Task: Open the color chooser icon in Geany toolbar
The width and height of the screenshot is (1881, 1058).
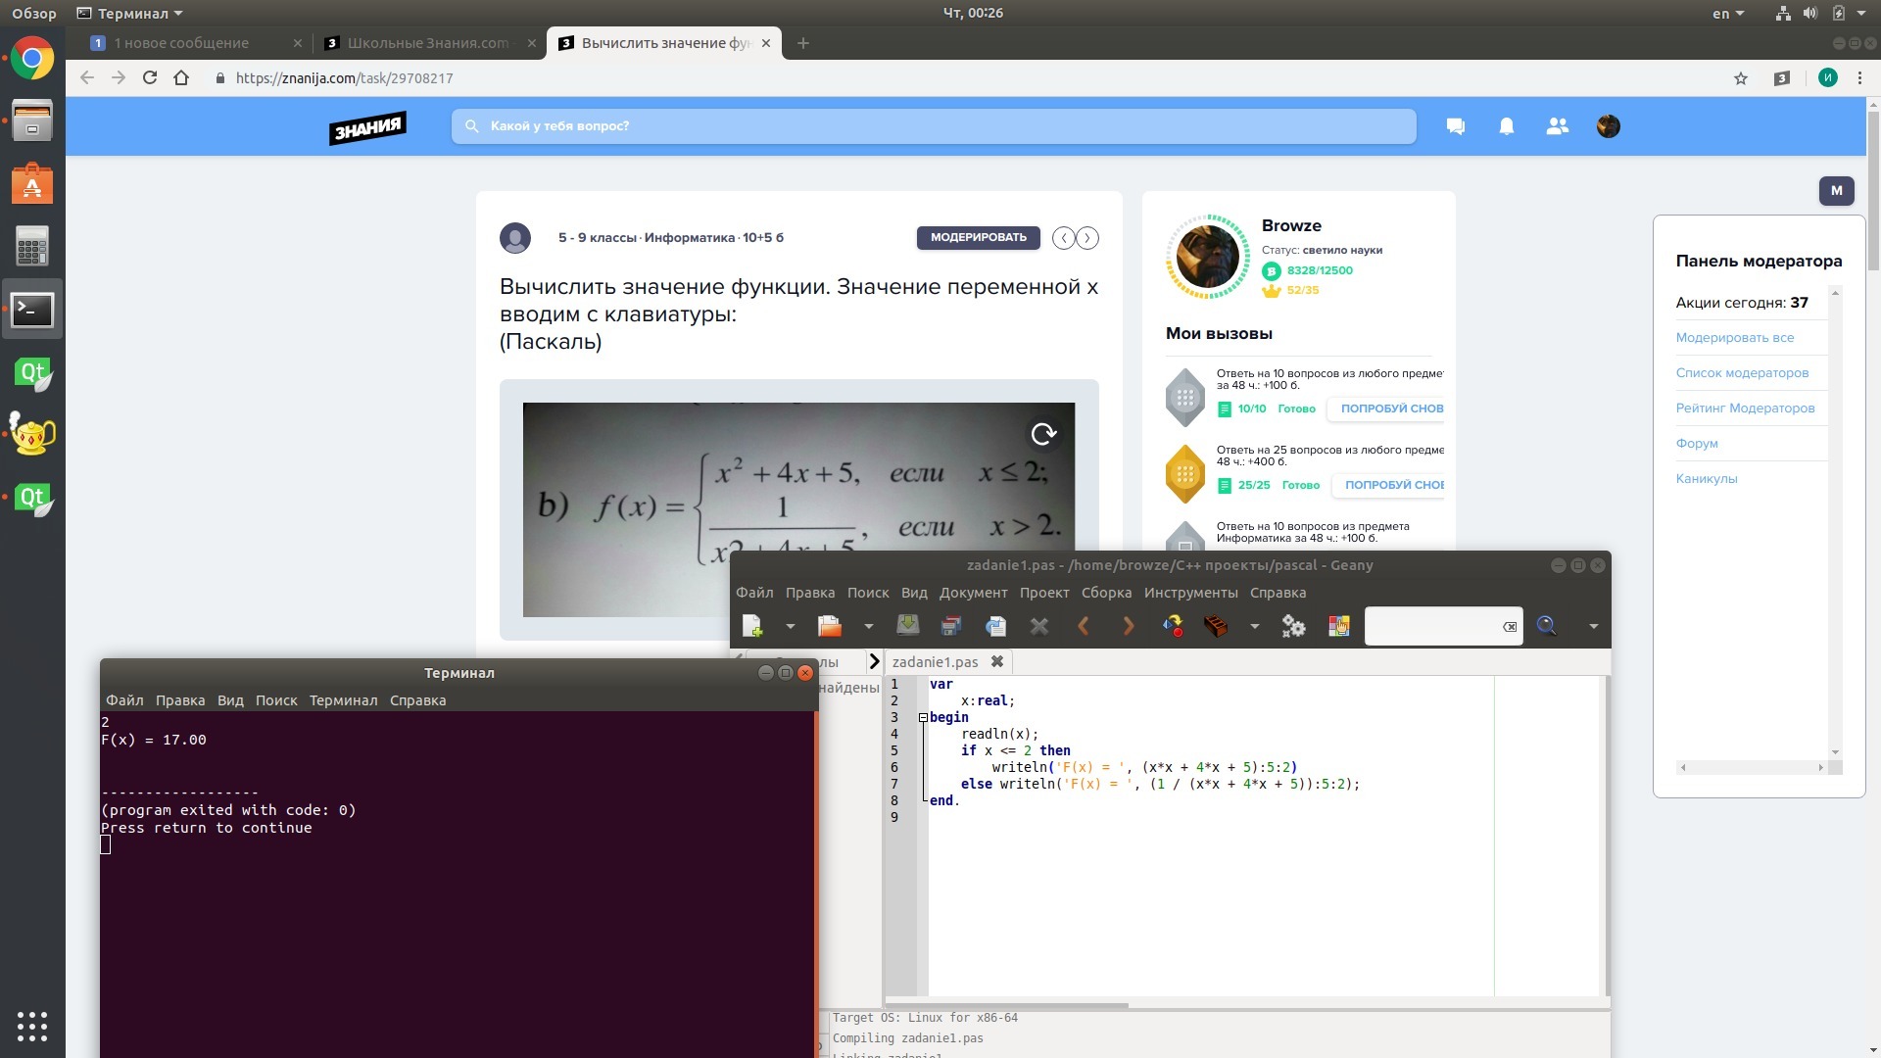Action: [1338, 626]
